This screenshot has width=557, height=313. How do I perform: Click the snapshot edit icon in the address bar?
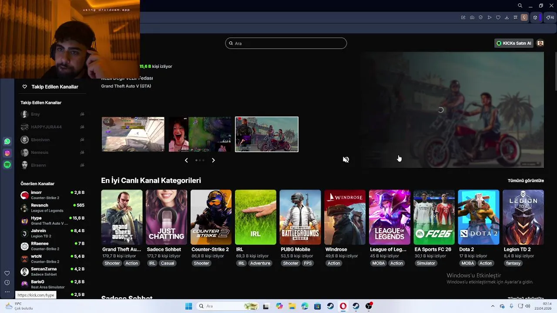pos(463,17)
